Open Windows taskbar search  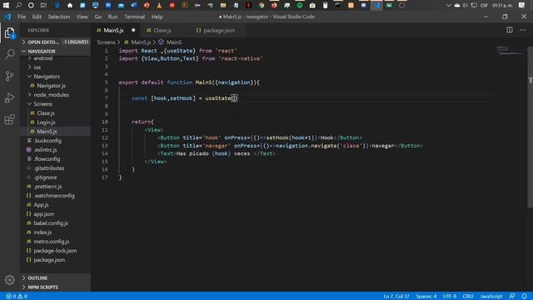coord(18,5)
